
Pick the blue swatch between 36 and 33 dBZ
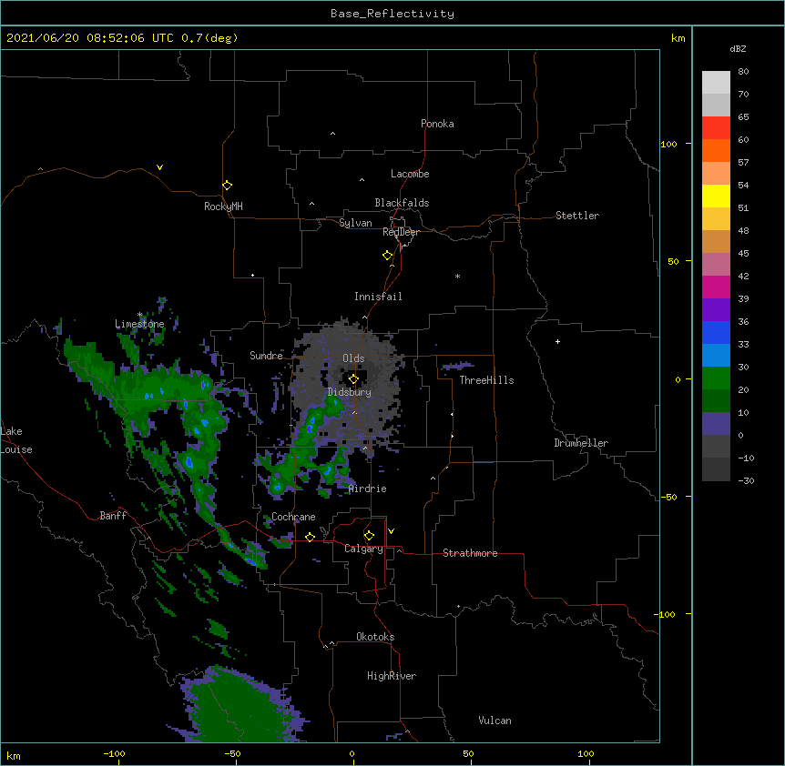(x=716, y=332)
